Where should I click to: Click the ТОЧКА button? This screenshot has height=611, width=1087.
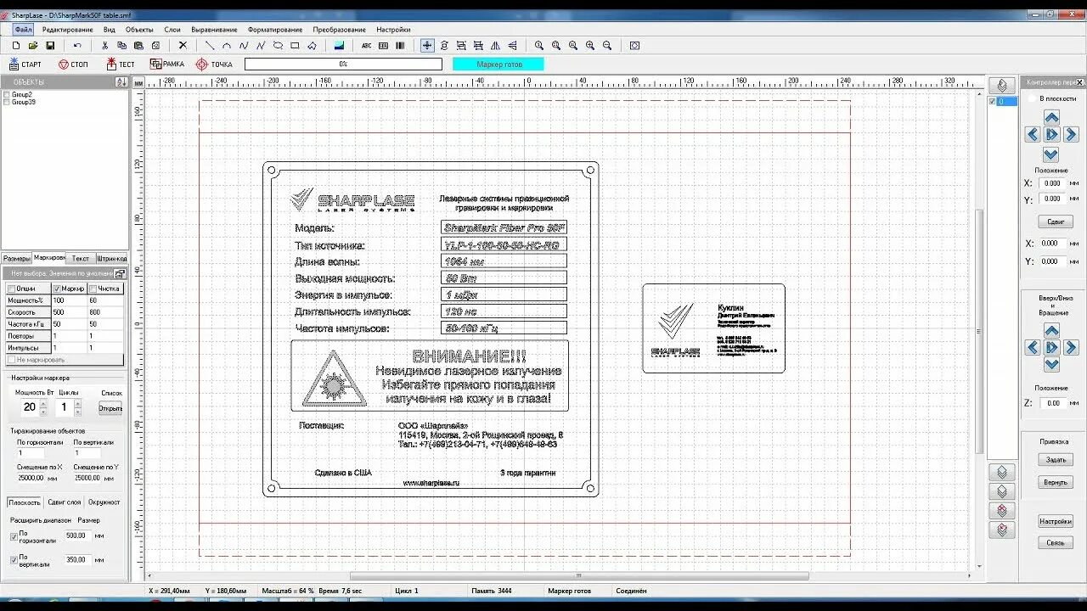click(214, 64)
